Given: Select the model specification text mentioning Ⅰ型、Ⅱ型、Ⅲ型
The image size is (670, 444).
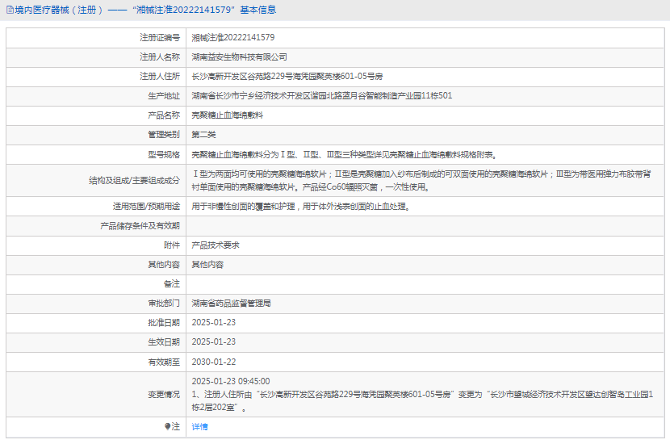Looking at the screenshot, I should pyautogui.click(x=345, y=155).
